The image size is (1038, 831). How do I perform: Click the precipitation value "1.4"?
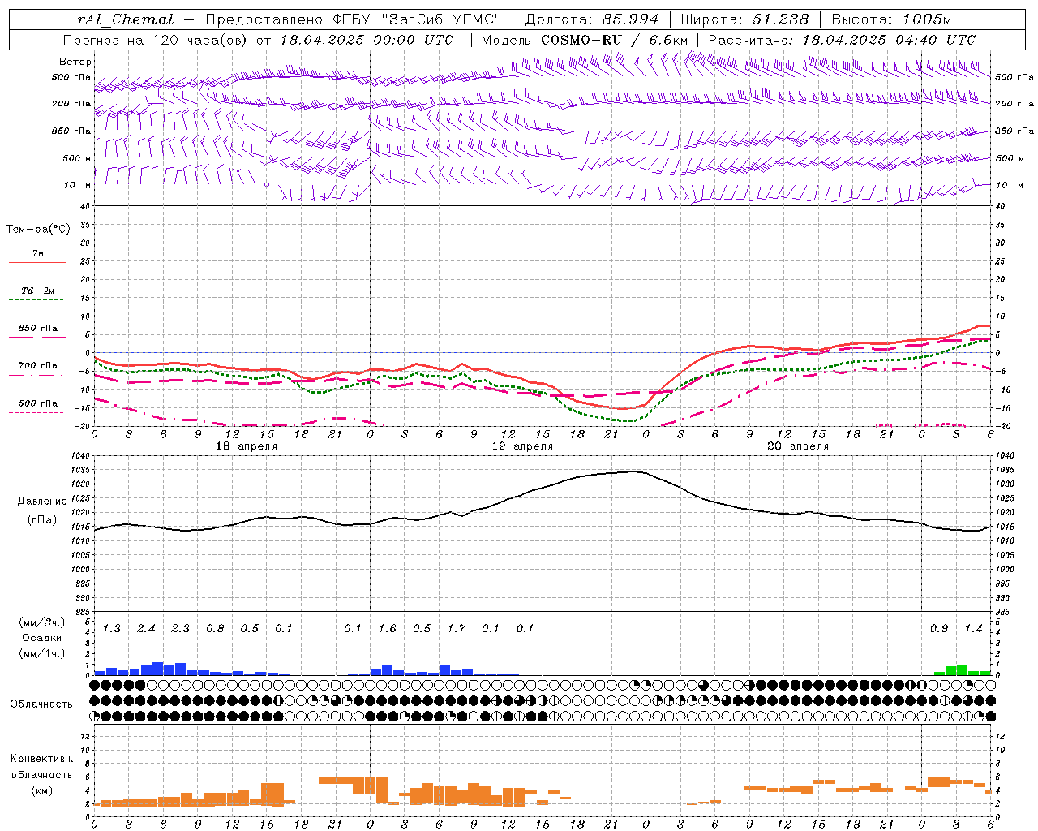(973, 628)
